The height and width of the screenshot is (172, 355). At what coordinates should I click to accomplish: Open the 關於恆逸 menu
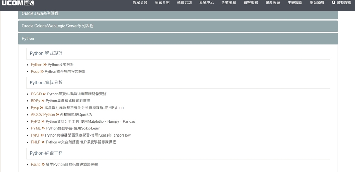pos(273,3)
